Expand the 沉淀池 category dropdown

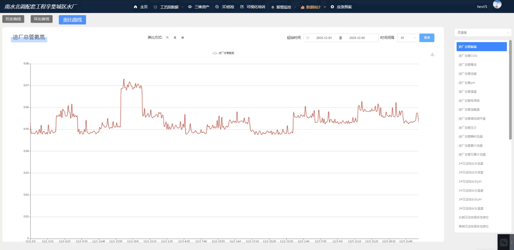pos(482,33)
